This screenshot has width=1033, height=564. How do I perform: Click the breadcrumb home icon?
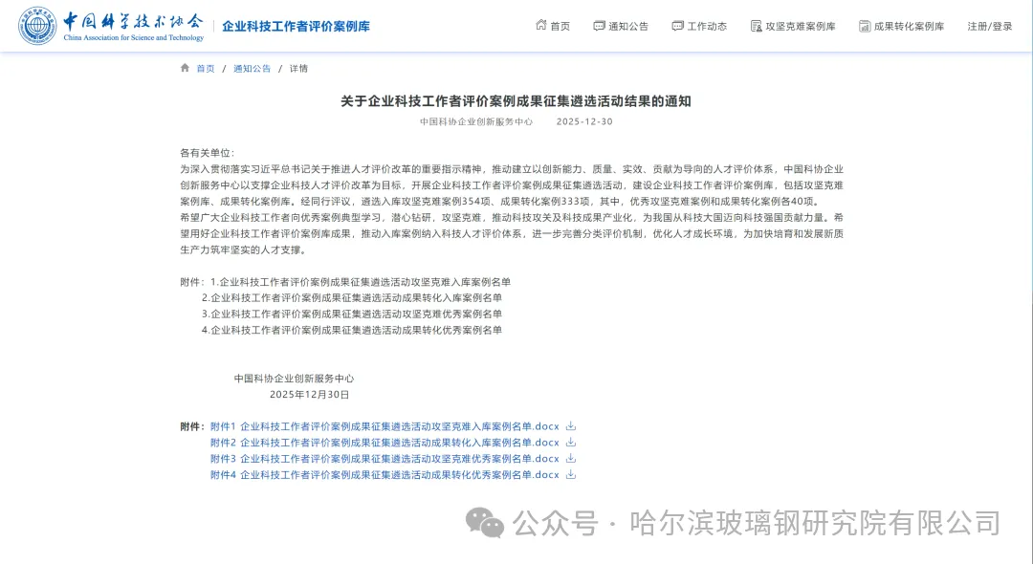point(183,68)
